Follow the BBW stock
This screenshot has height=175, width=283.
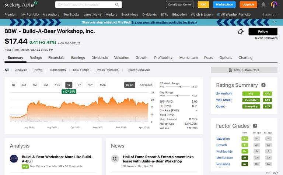point(263,32)
